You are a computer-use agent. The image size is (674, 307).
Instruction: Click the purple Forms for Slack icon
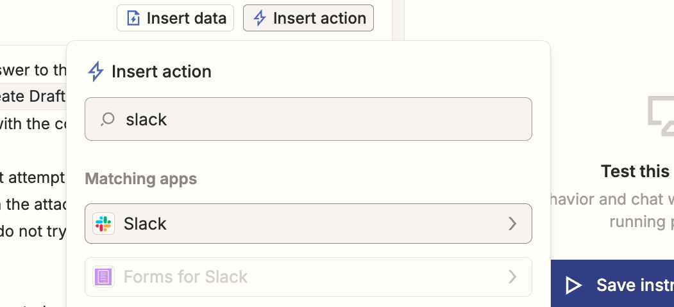tap(103, 277)
